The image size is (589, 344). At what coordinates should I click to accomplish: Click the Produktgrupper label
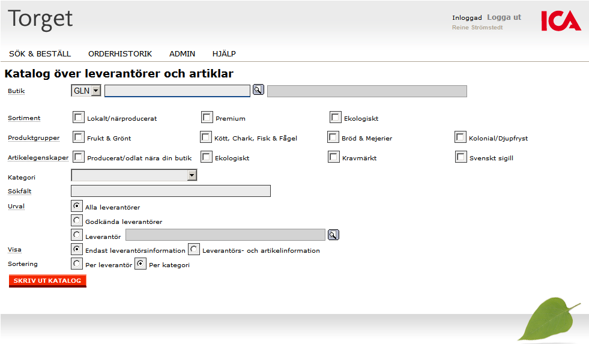click(34, 138)
